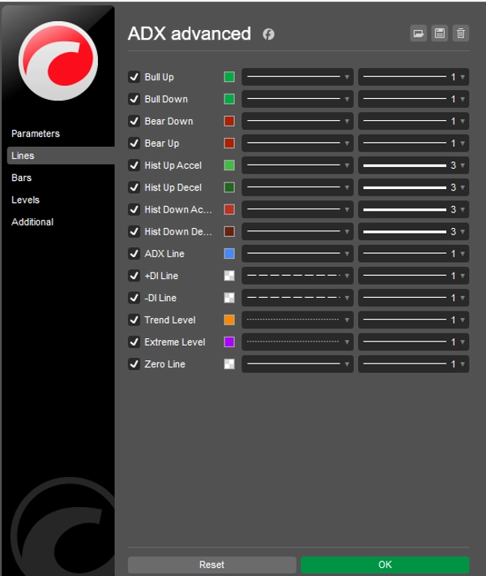Click the load preset folder icon
Image resolution: width=486 pixels, height=576 pixels.
pyautogui.click(x=418, y=33)
